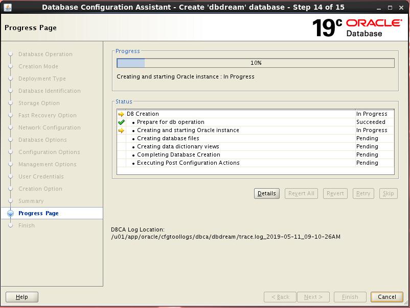
Task: Select the Creating data dictionary views row
Action: click(178, 147)
